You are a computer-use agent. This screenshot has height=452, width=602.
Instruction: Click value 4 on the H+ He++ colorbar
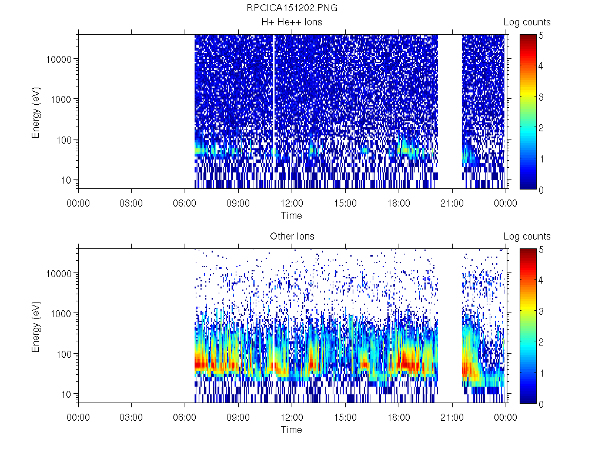click(x=541, y=66)
